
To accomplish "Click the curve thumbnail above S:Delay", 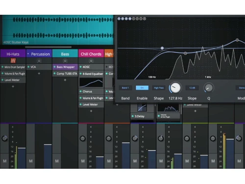I will point(142,107).
